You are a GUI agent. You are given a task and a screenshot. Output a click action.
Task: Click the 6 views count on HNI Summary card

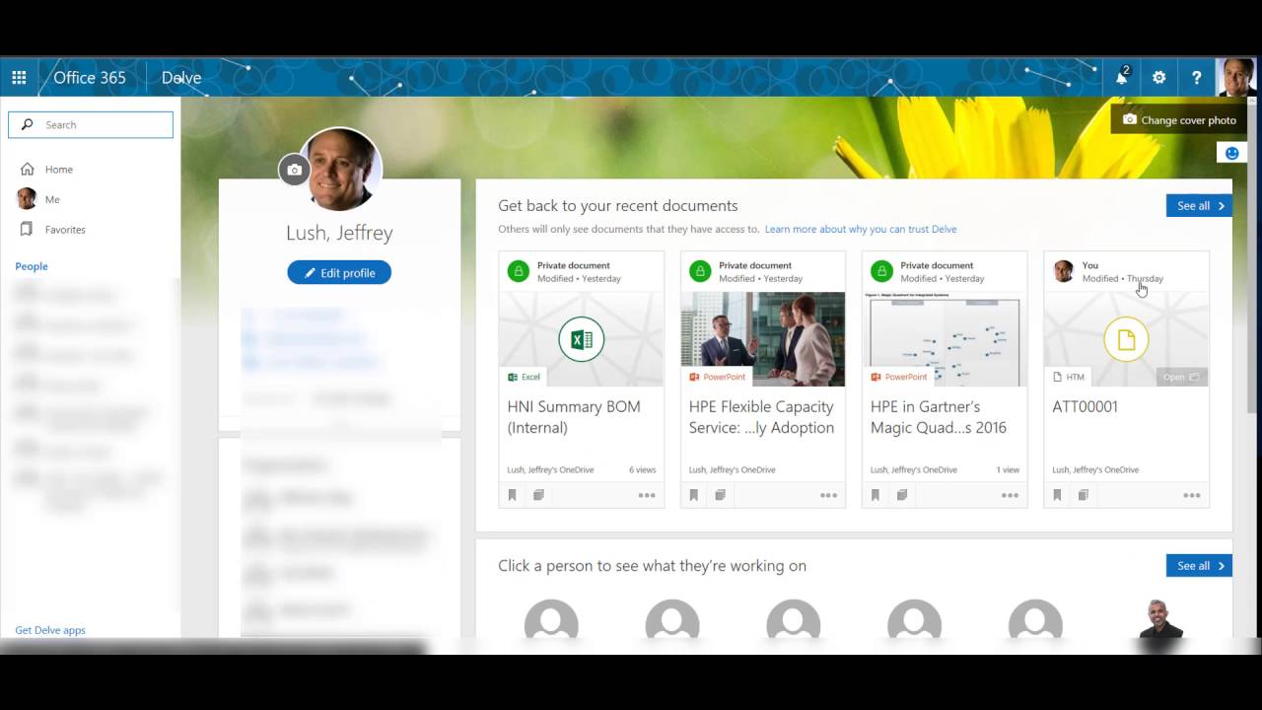pyautogui.click(x=642, y=469)
